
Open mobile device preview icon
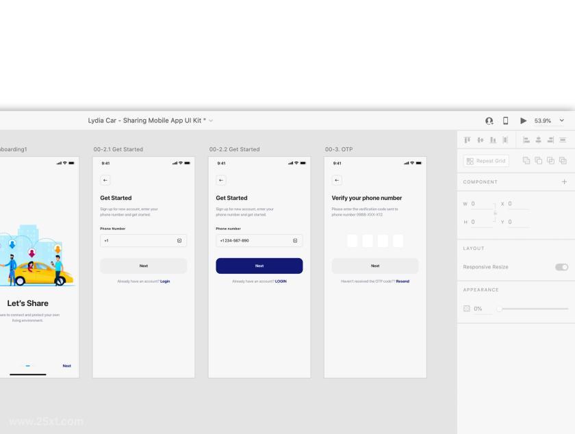point(505,120)
